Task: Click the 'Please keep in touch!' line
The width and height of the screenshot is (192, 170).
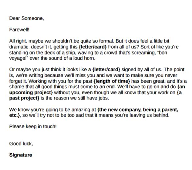Action: 33,127
